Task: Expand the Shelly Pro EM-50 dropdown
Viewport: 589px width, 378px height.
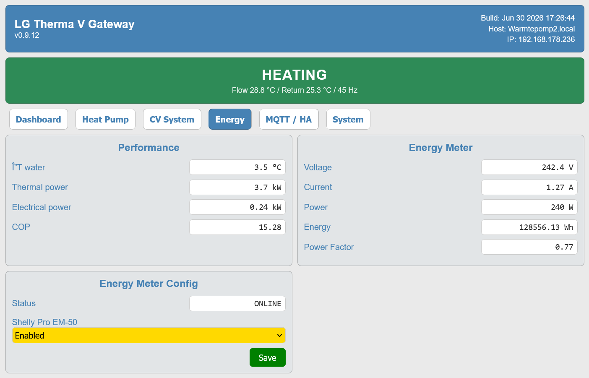Action: (x=149, y=335)
